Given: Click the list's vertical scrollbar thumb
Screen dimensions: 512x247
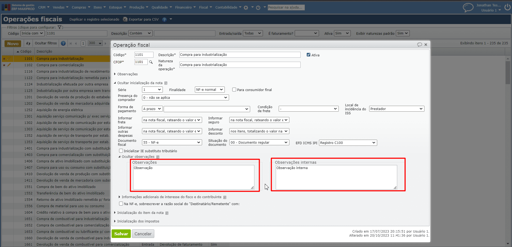Looking at the screenshot, I should pyautogui.click(x=507, y=72).
